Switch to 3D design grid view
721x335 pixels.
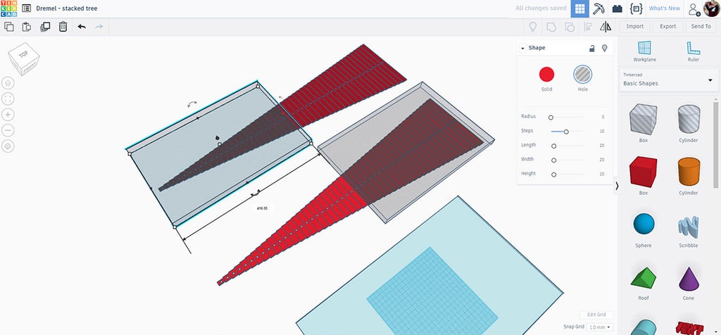click(580, 8)
